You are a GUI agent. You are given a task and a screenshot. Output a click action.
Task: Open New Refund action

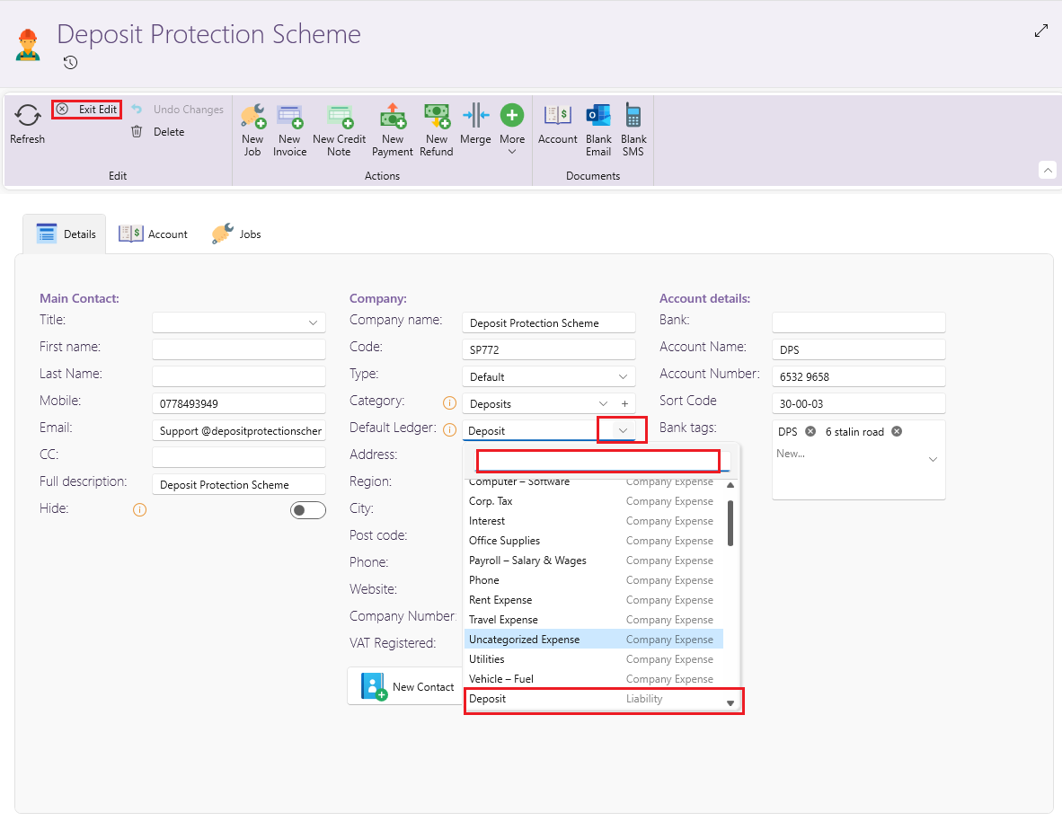[436, 131]
